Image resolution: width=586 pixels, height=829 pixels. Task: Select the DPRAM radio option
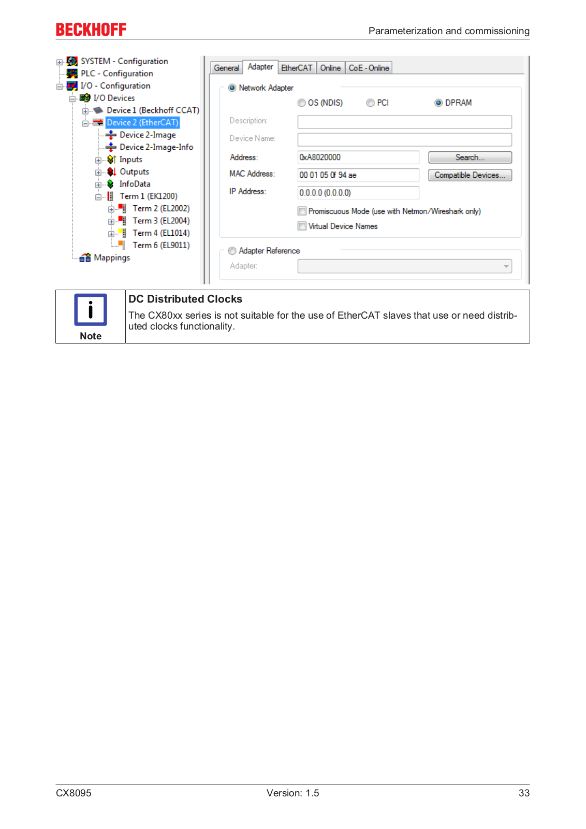438,103
